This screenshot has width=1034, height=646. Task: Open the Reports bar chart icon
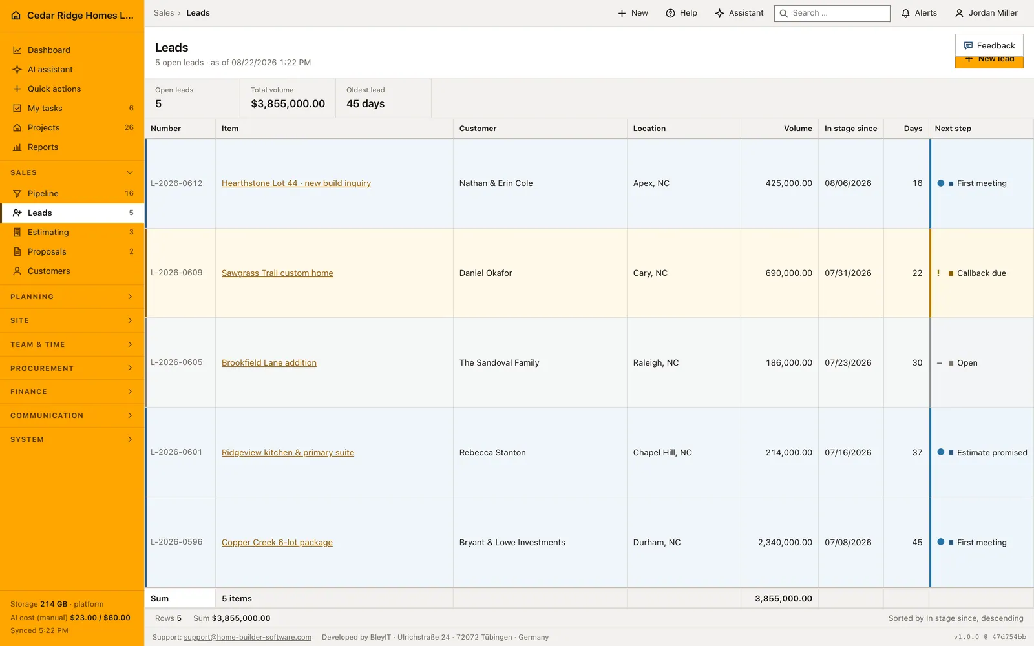pos(17,147)
